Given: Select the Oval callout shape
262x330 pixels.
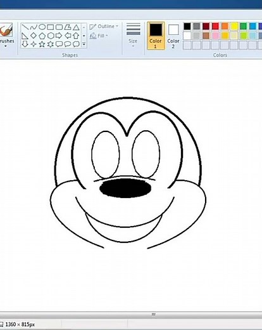Looking at the screenshot, I should pos(68,44).
